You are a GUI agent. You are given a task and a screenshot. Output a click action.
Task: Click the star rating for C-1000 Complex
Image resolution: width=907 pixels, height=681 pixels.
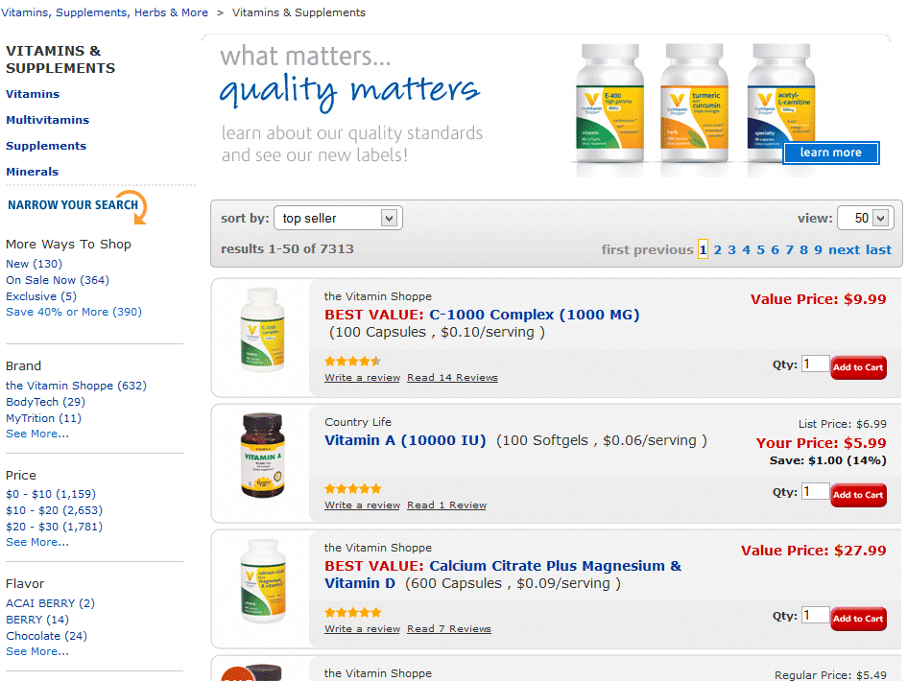coord(352,362)
